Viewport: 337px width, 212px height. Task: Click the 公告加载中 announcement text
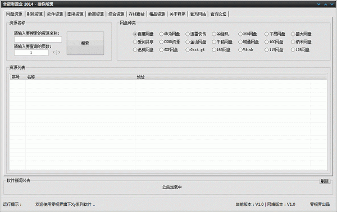[x=172, y=187]
